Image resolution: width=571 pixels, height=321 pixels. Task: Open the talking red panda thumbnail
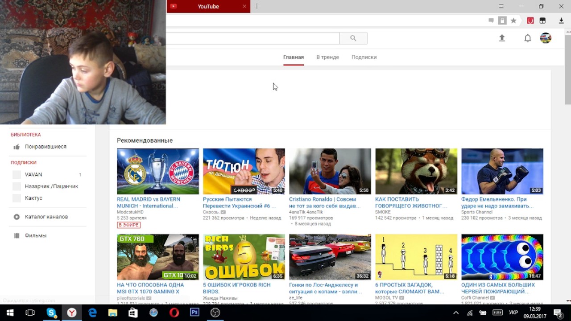(416, 172)
